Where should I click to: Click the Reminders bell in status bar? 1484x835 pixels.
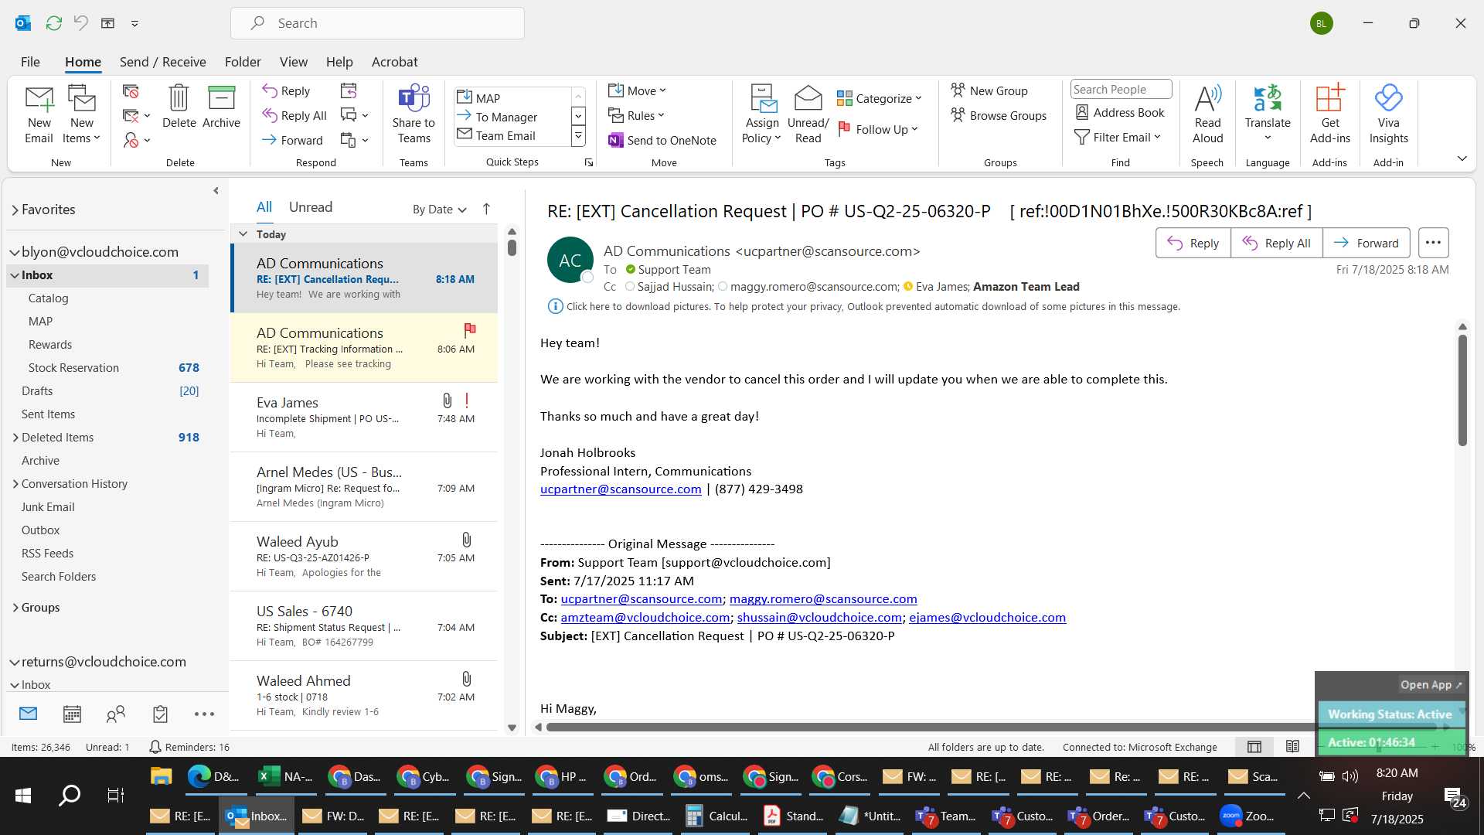[155, 747]
